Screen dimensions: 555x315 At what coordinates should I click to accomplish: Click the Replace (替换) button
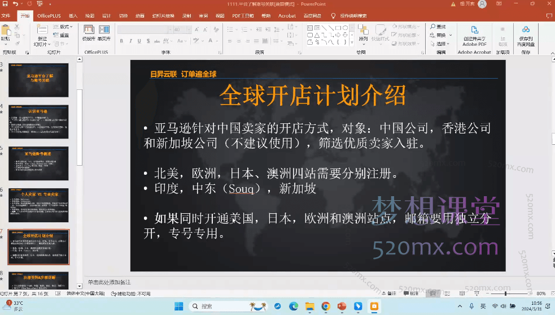pos(438,35)
